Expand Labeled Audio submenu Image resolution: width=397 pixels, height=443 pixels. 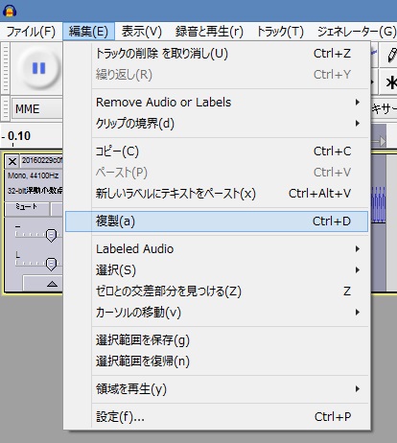(217, 249)
